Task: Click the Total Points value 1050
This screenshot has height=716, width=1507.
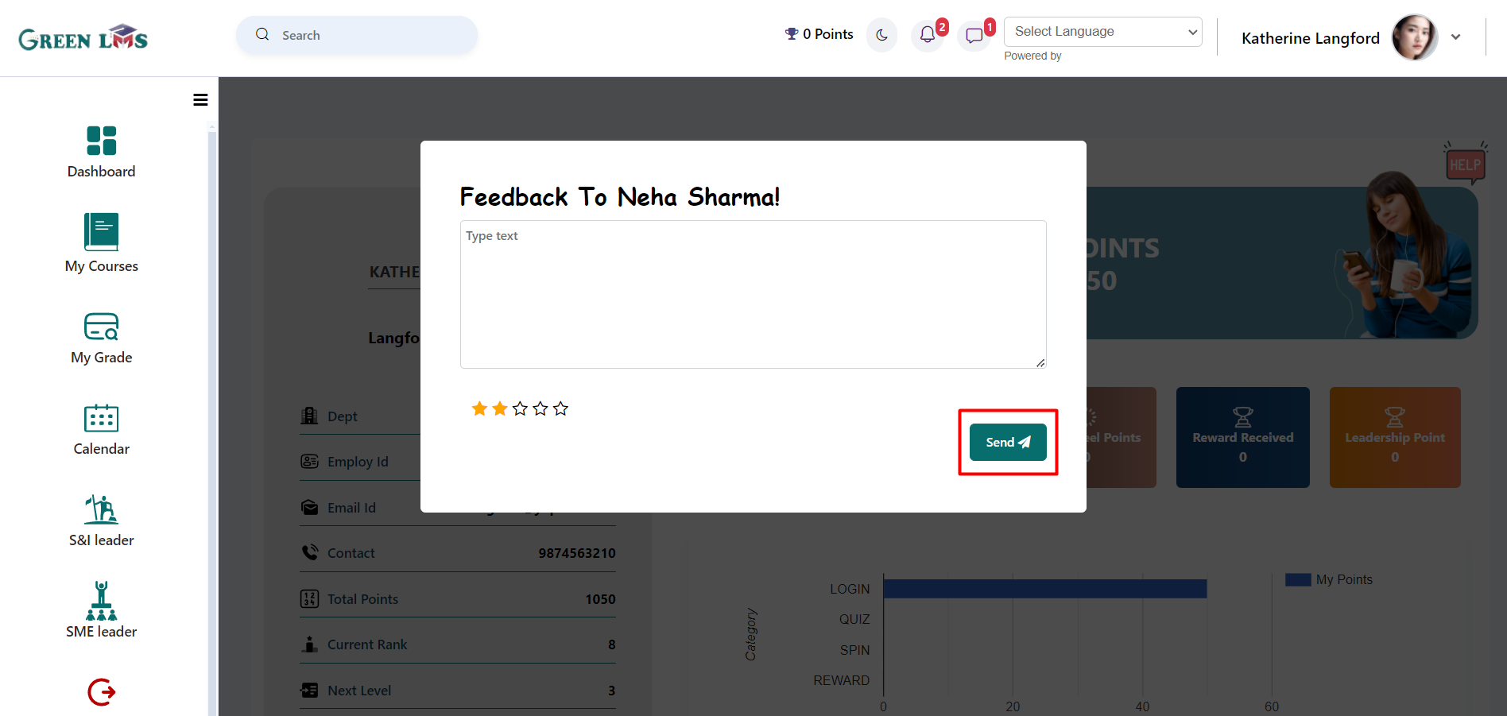Action: click(600, 599)
